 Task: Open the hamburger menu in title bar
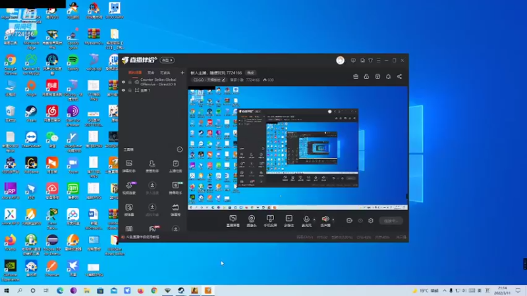tap(378, 61)
